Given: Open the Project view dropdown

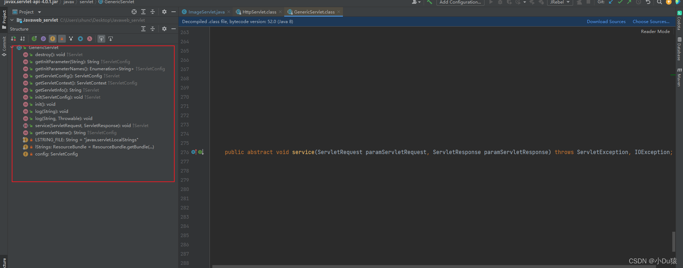Looking at the screenshot, I should click(x=27, y=12).
